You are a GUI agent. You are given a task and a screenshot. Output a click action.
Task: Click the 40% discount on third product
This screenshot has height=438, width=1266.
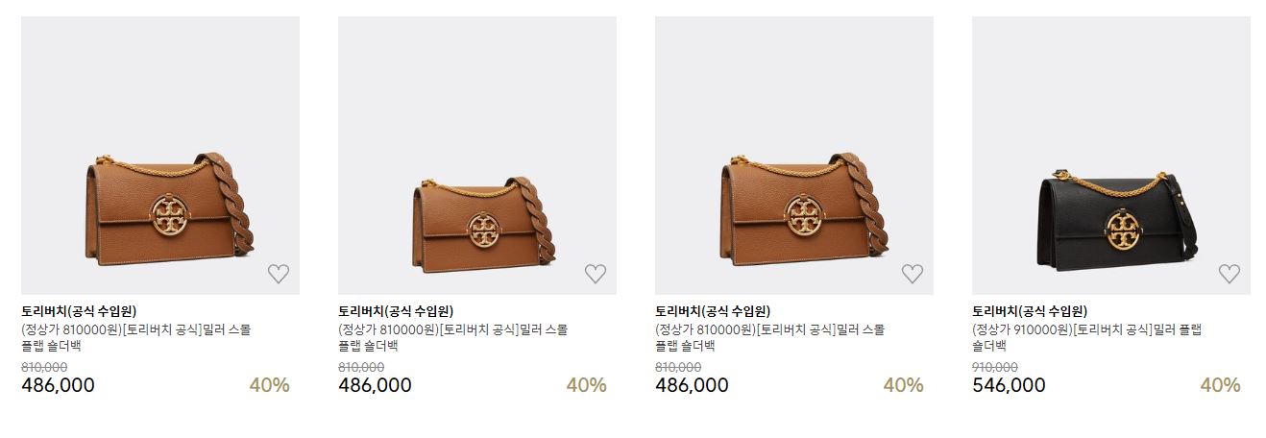(x=903, y=385)
